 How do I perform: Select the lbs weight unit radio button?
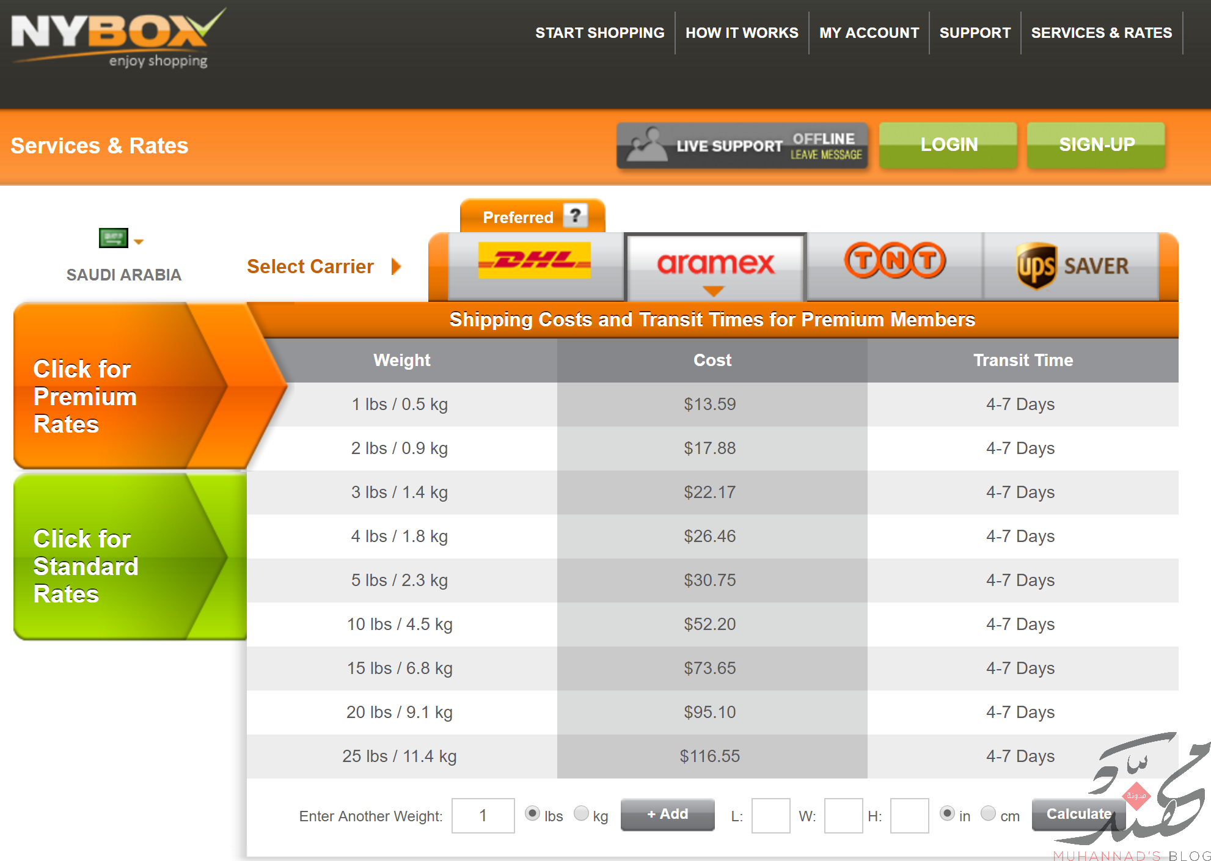532,814
